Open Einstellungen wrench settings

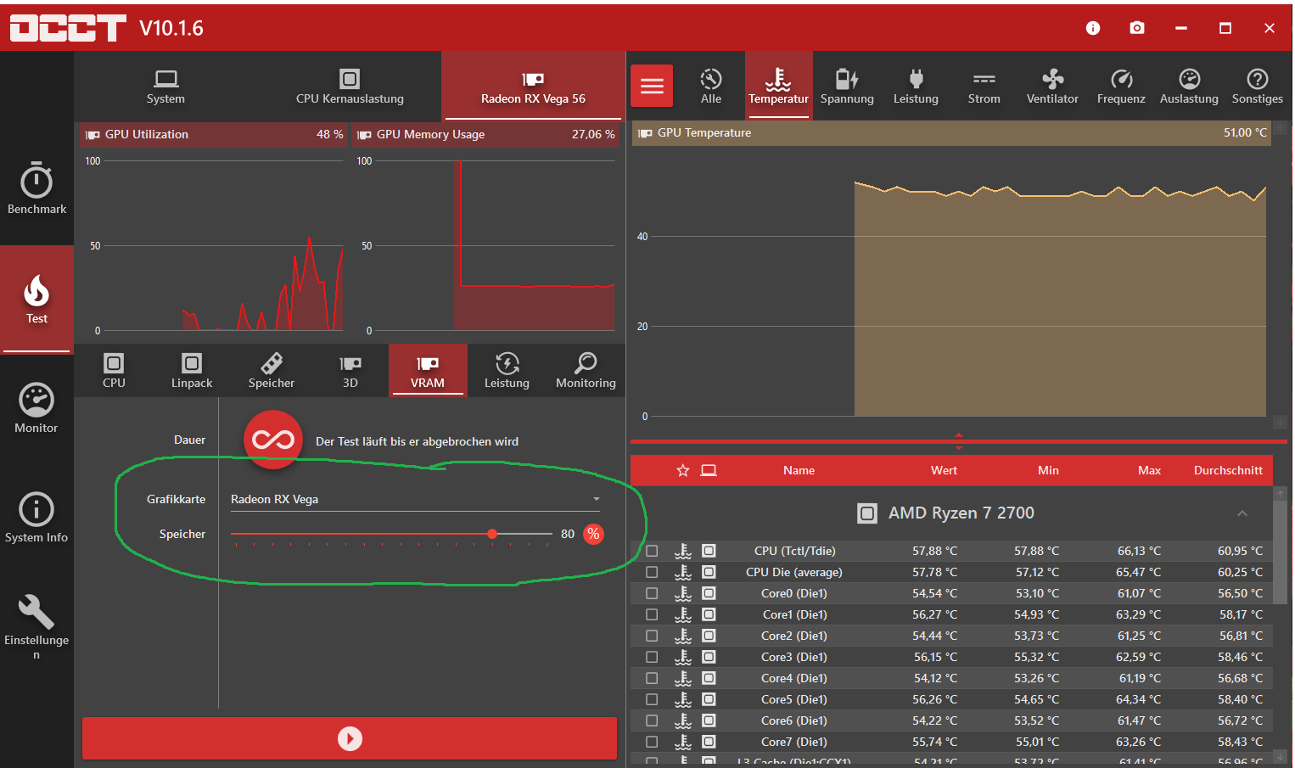[36, 626]
